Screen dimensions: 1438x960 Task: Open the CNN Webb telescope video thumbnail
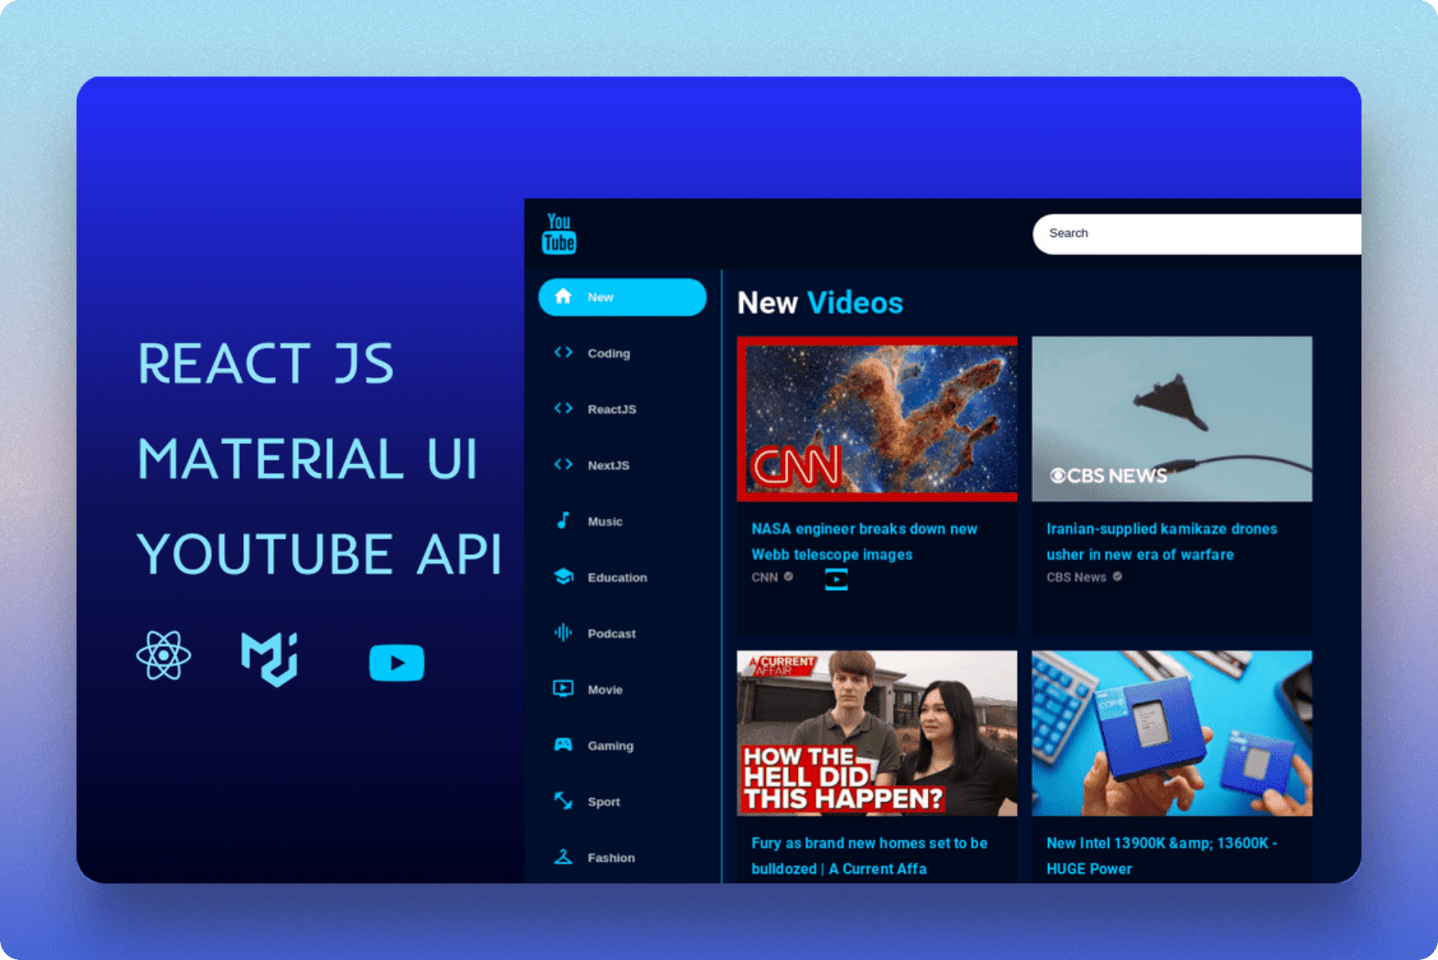point(877,419)
